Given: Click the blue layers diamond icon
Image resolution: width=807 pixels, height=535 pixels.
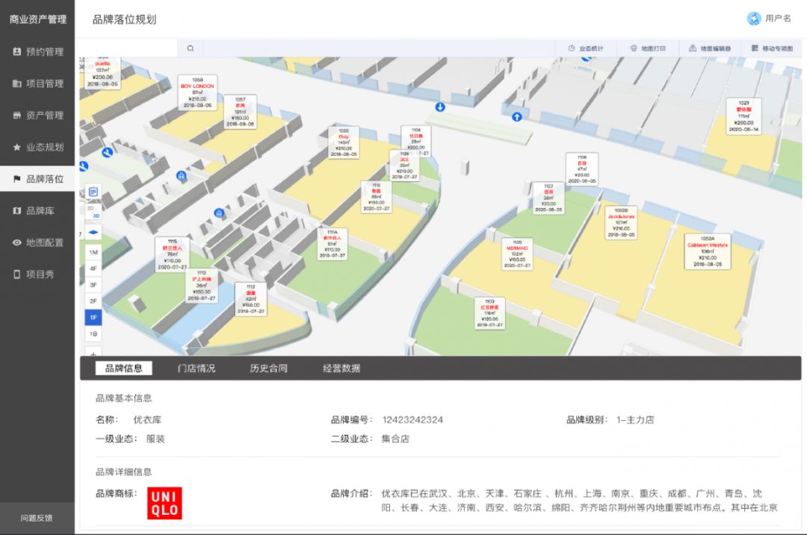Looking at the screenshot, I should 93,232.
